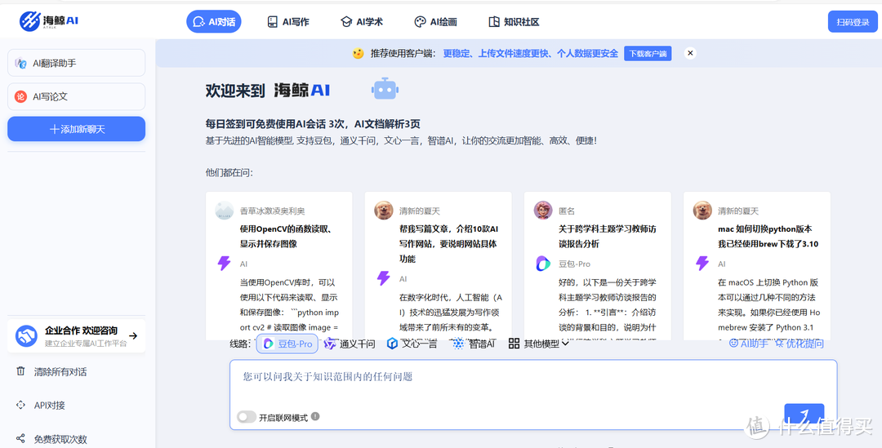The image size is (882, 448).
Task: Select the 文心一言 model
Action: [x=412, y=344]
